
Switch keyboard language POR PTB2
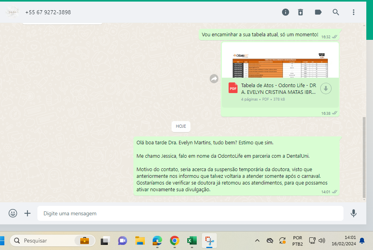tap(297, 241)
